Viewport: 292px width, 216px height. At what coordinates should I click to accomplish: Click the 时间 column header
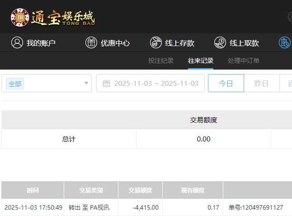(x=33, y=190)
